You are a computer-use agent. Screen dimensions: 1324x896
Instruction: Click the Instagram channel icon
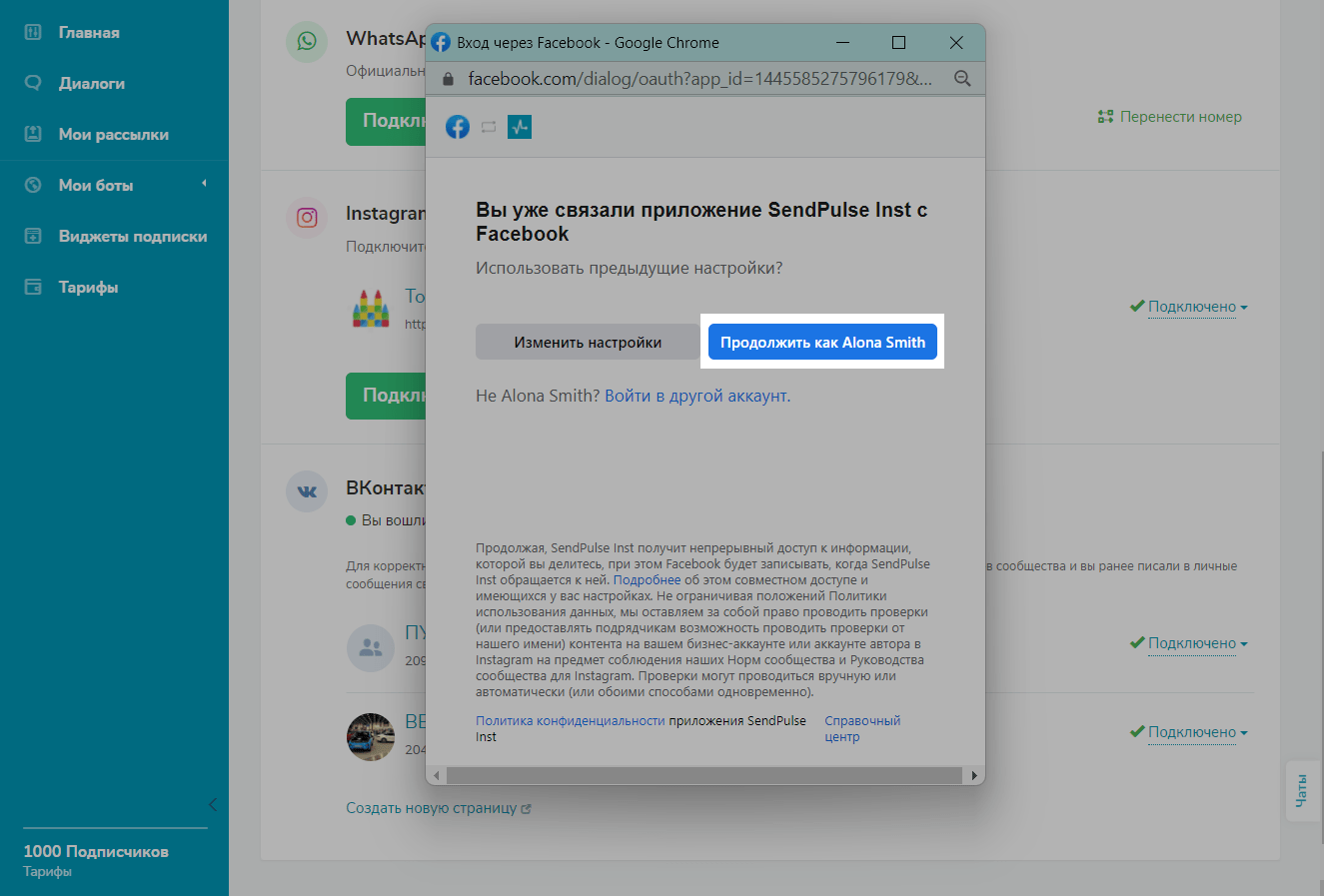pyautogui.click(x=307, y=217)
